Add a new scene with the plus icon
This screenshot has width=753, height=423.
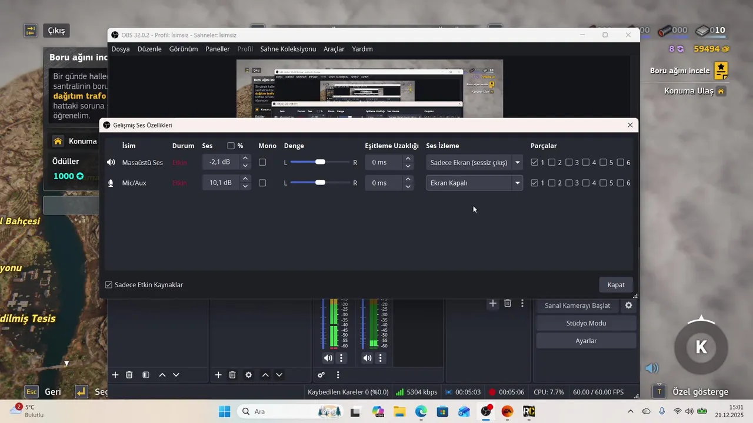coord(115,375)
